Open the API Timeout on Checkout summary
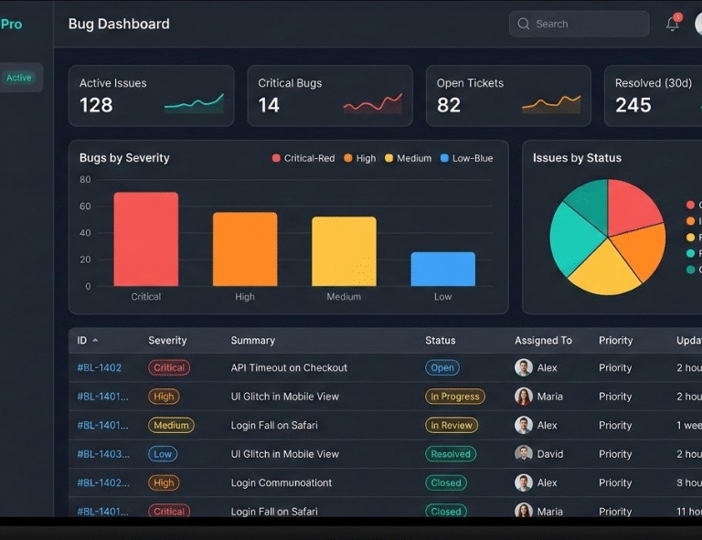 click(289, 367)
